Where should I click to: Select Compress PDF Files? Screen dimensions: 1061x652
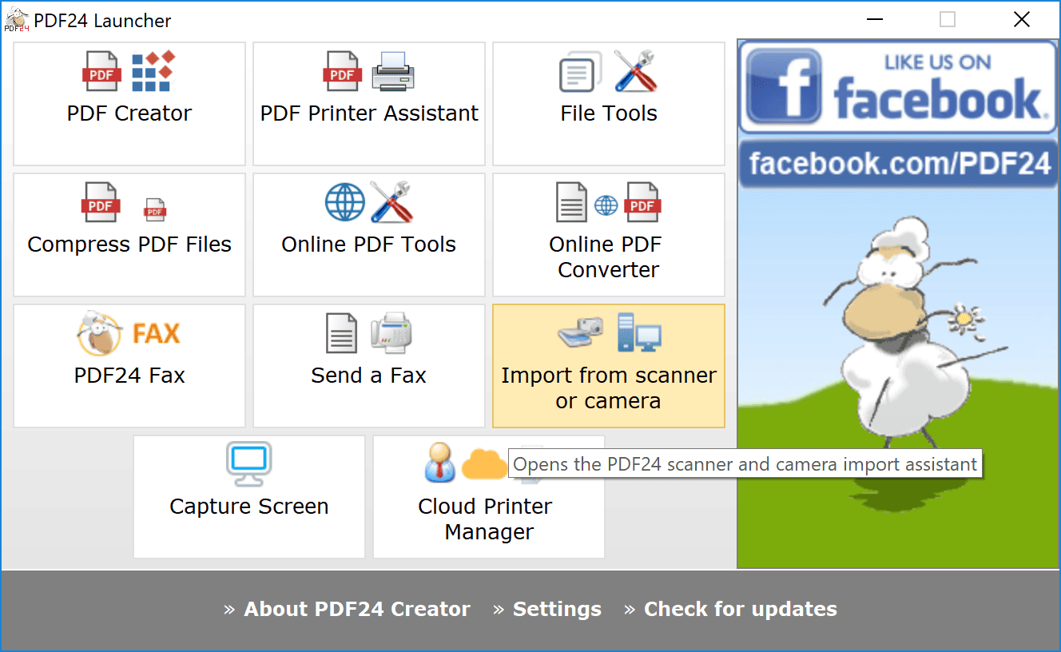point(129,235)
